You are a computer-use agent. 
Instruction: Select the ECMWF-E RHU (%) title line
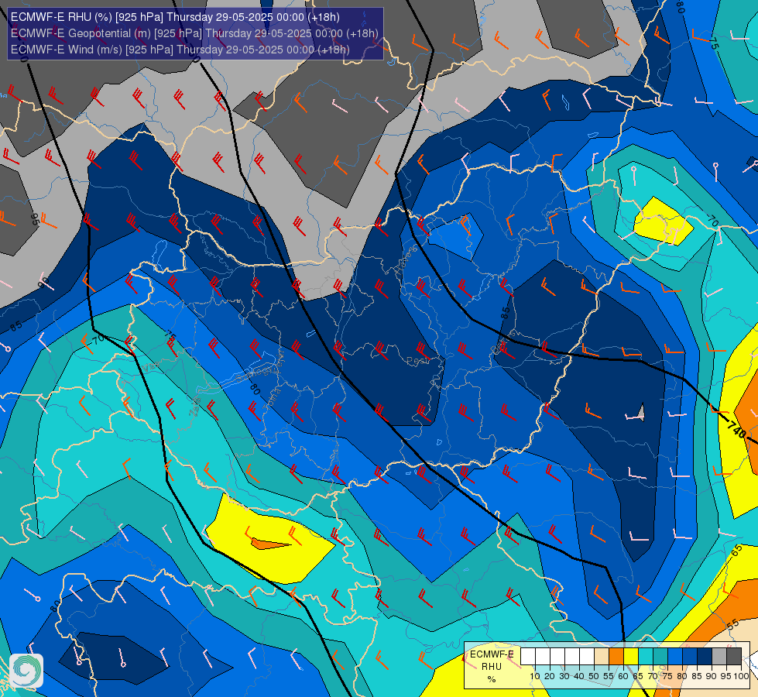175,17
